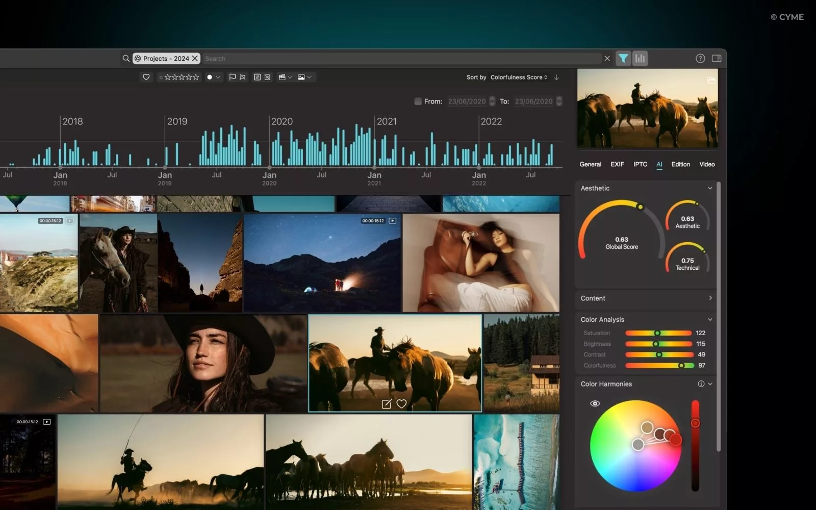Select the flagged photos filter
Image resolution: width=816 pixels, height=510 pixels.
(x=233, y=77)
